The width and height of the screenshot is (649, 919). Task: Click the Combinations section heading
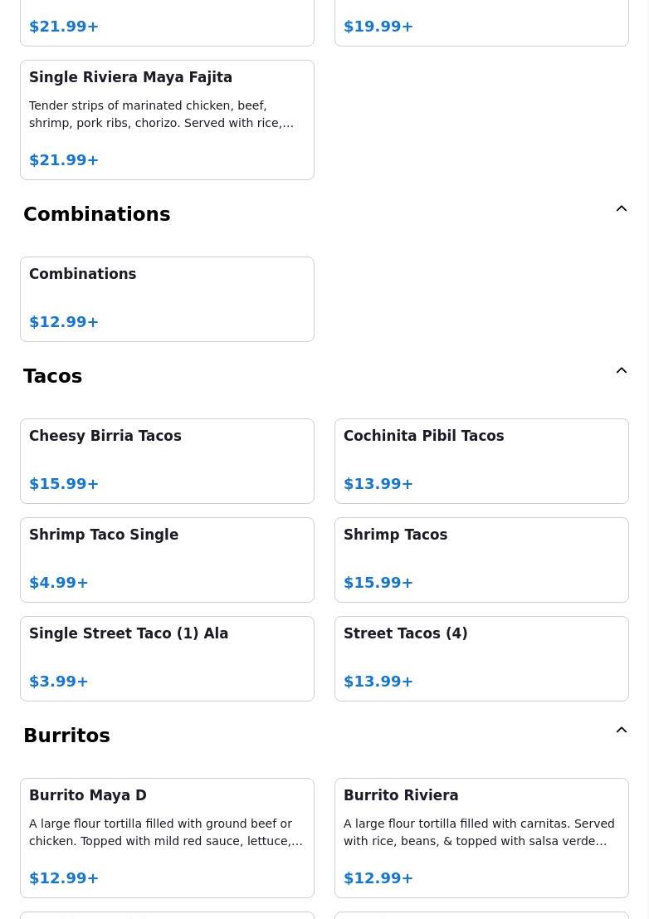(x=97, y=214)
